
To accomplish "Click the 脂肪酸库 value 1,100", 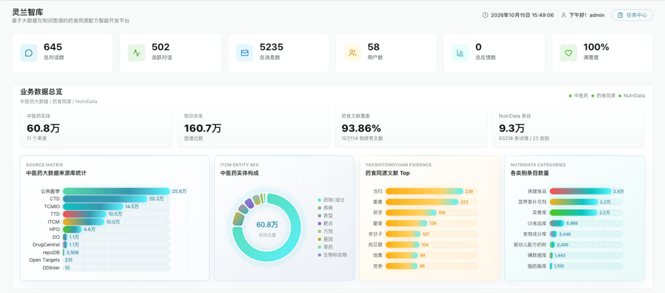I will [x=559, y=266].
